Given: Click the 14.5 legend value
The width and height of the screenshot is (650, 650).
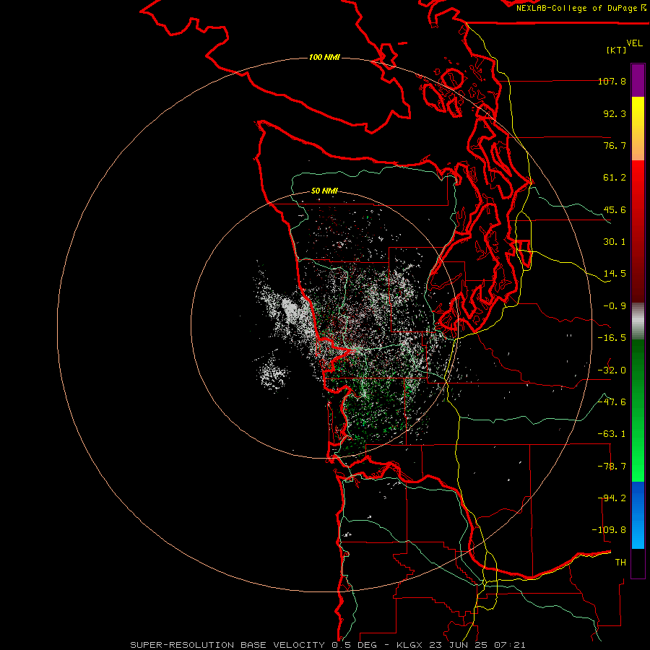Looking at the screenshot, I should 615,274.
